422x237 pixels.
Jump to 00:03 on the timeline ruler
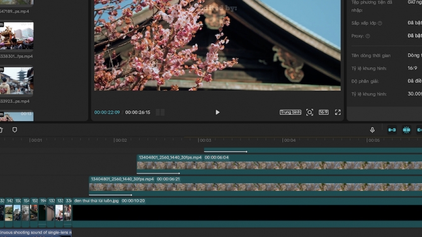(x=205, y=140)
